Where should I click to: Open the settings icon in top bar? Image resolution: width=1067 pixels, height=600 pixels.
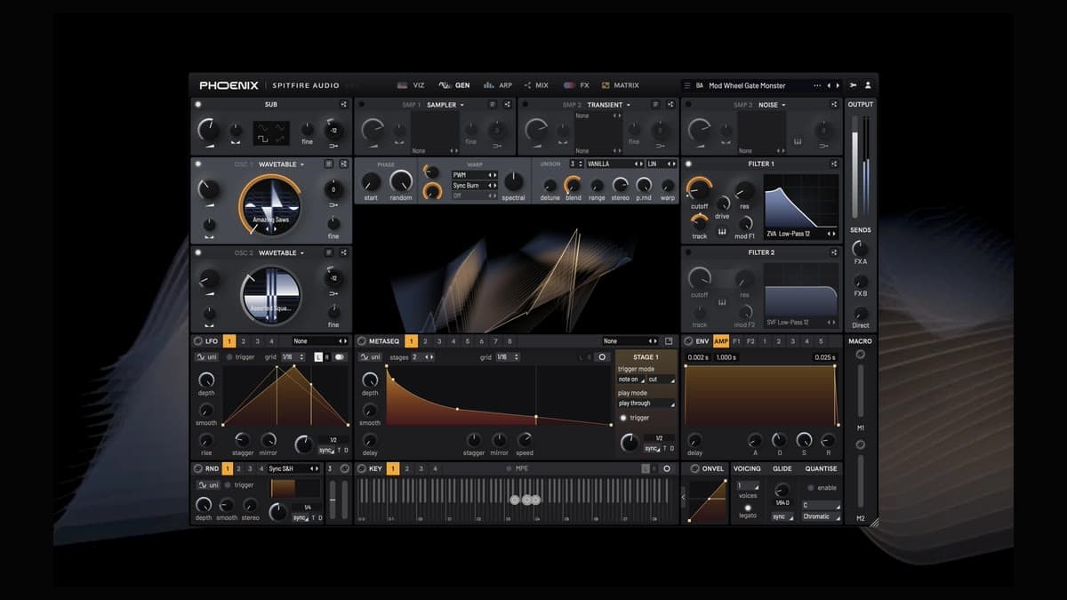[x=854, y=85]
